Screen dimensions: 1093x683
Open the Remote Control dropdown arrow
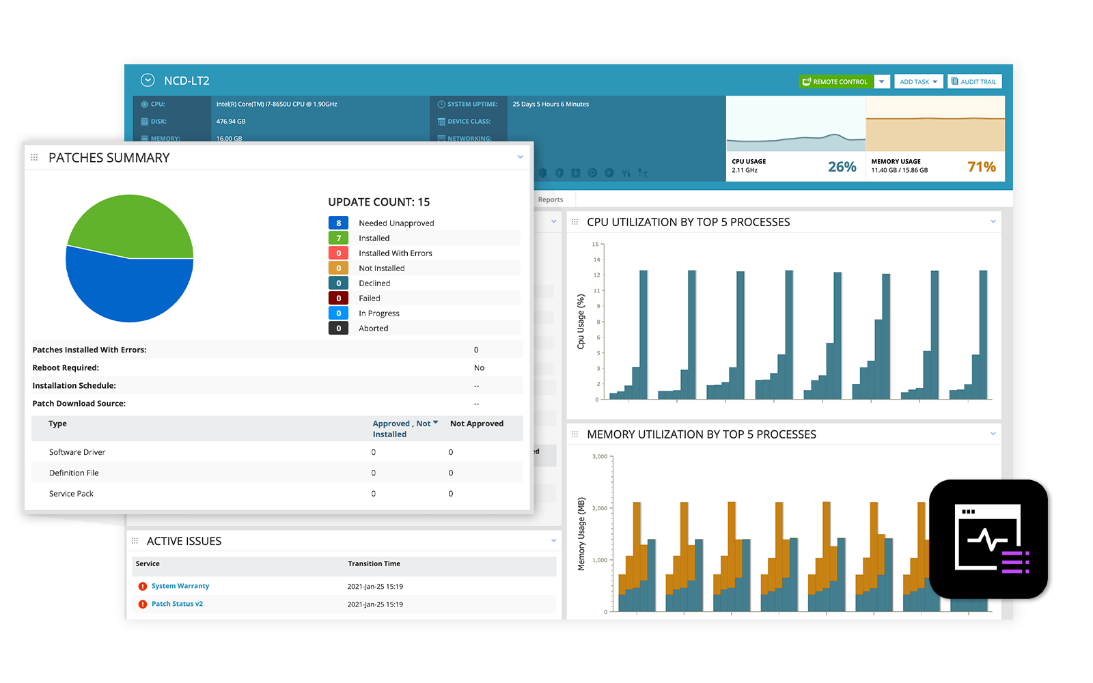pyautogui.click(x=882, y=82)
